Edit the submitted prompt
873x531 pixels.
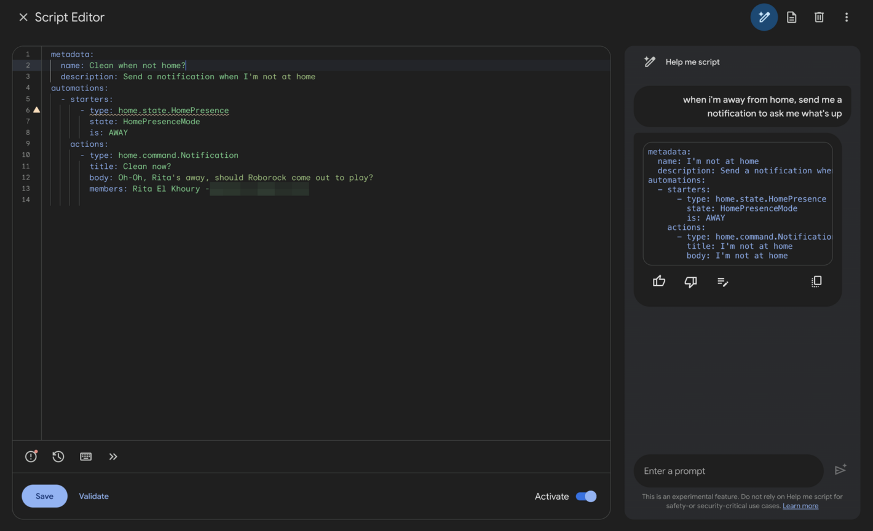(x=722, y=281)
